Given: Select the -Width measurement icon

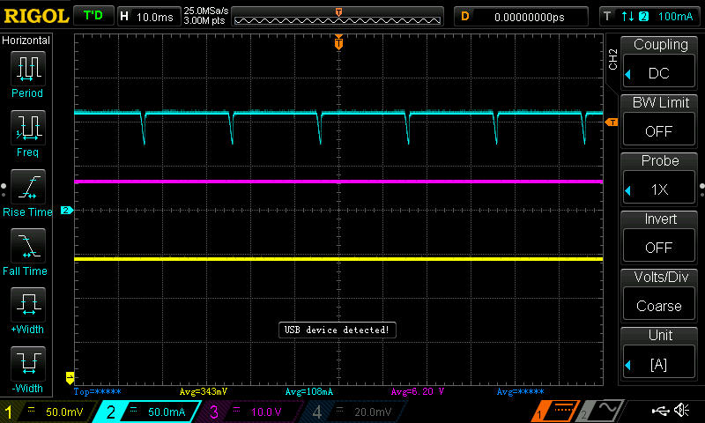Looking at the screenshot, I should coord(26,364).
